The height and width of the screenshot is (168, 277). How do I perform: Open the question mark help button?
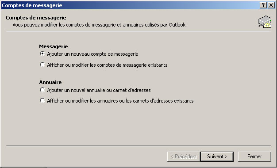pyautogui.click(x=263, y=5)
